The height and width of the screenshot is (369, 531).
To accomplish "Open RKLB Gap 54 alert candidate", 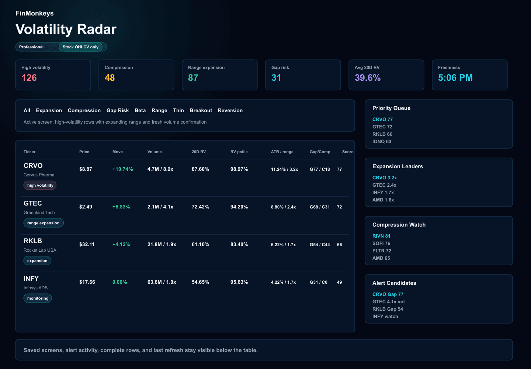I will click(388, 309).
